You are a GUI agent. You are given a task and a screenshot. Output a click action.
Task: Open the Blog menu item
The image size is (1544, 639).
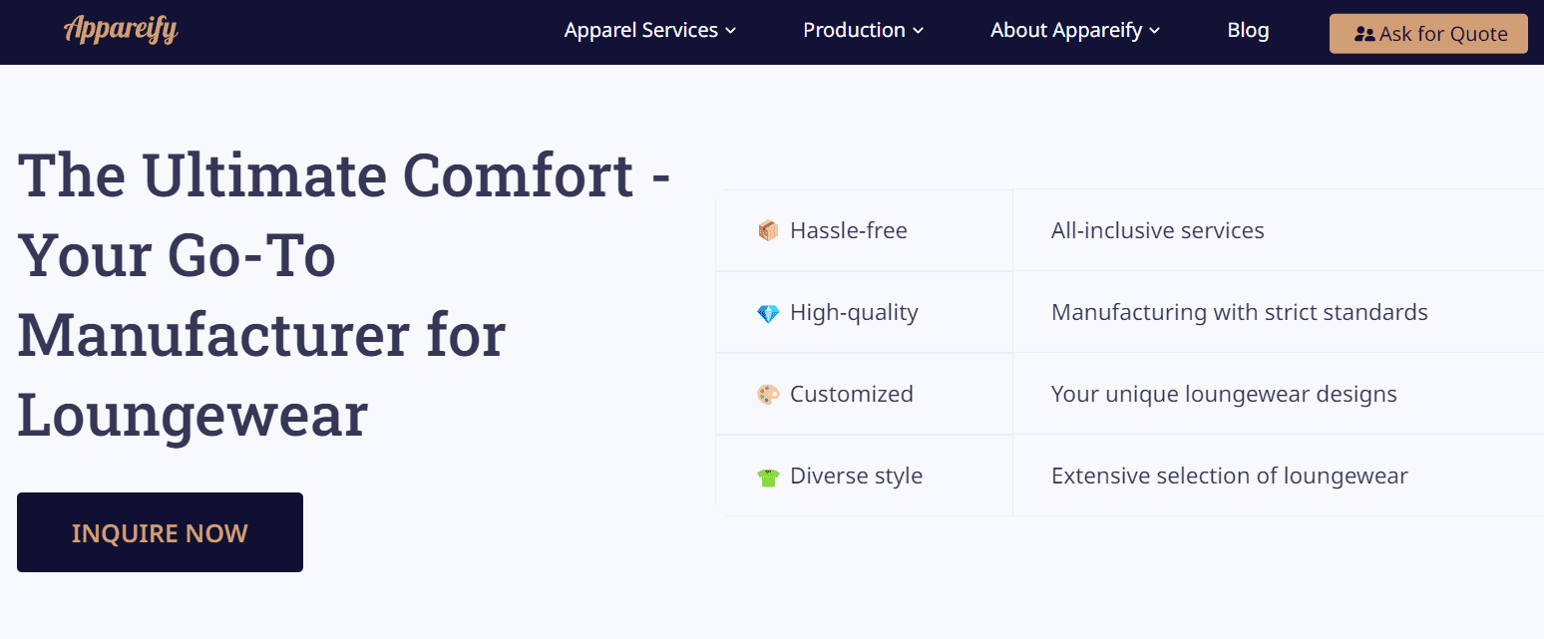click(x=1248, y=30)
